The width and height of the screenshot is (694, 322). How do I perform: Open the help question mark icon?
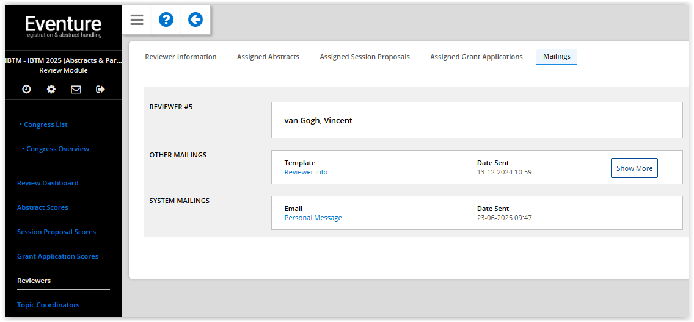tap(166, 20)
